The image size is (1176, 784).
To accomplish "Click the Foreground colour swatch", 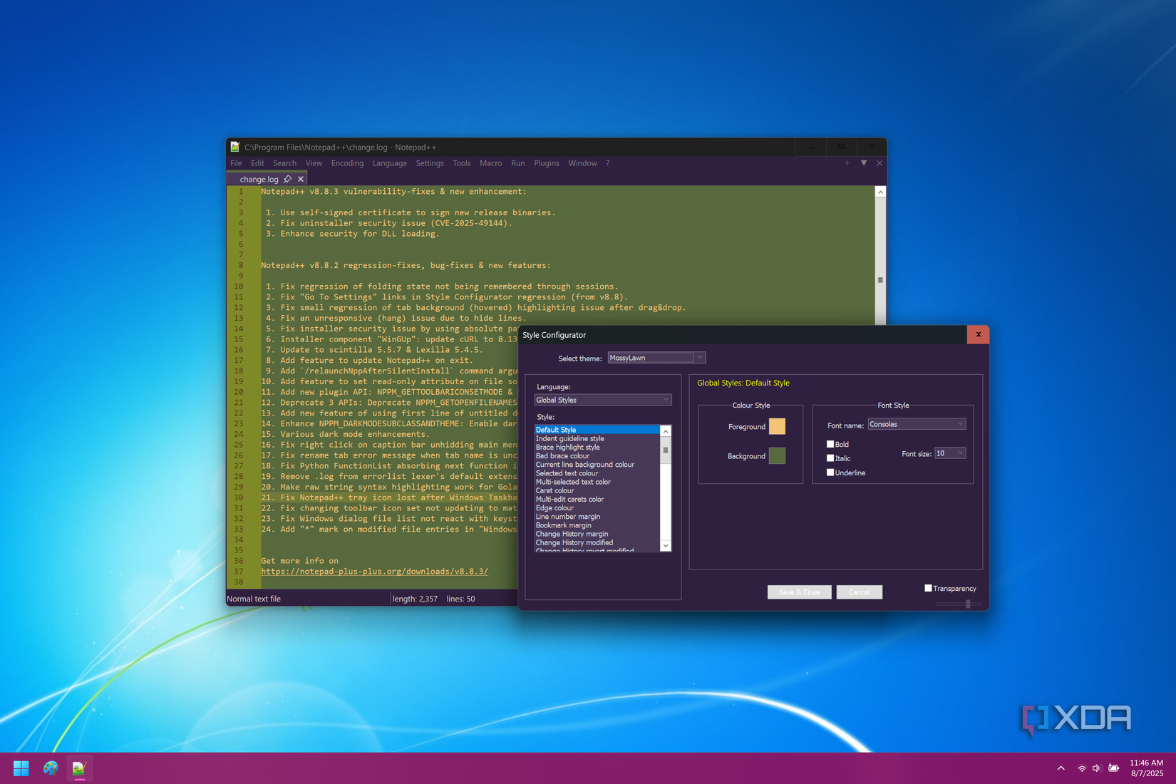I will tap(777, 425).
